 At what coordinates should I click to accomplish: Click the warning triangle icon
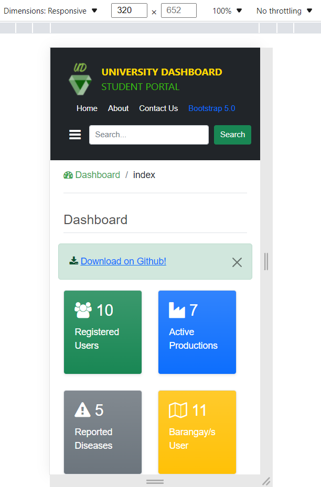coord(82,409)
